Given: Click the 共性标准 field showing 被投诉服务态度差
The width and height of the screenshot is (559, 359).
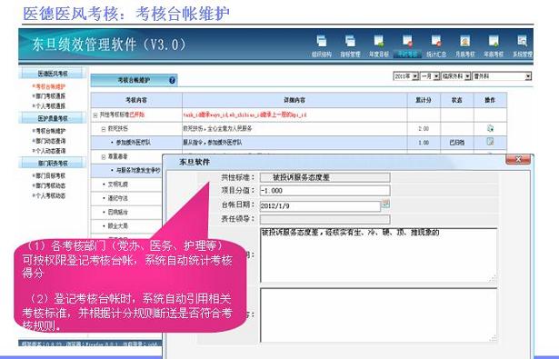Looking at the screenshot, I should [324, 177].
